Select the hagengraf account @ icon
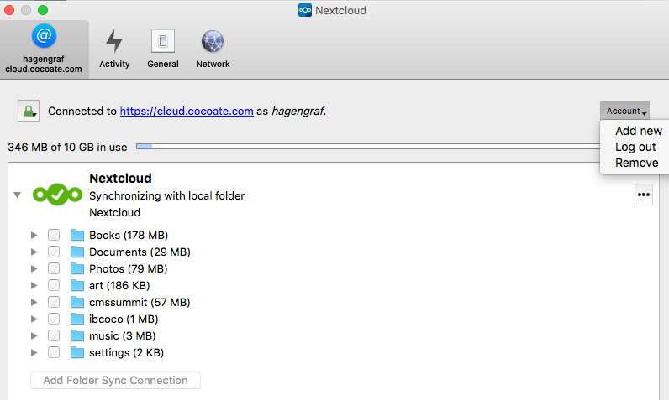The image size is (669, 400). (x=44, y=36)
